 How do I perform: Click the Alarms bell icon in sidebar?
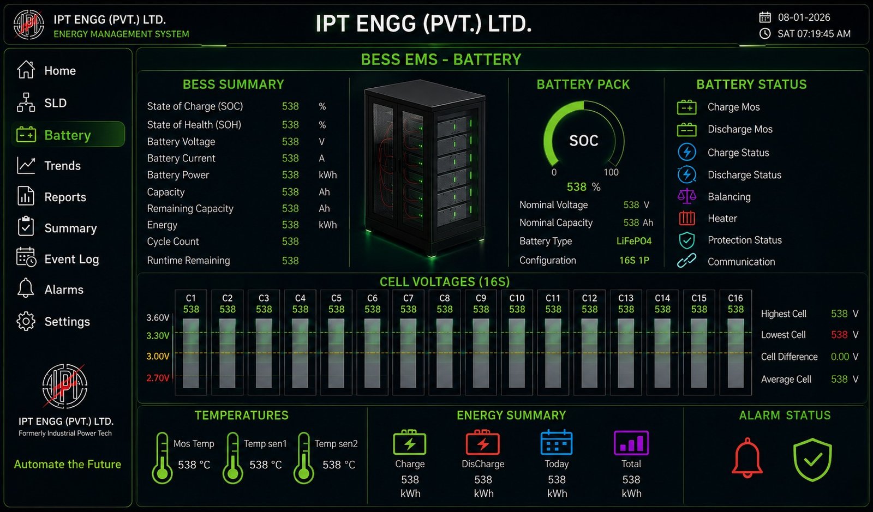click(26, 288)
